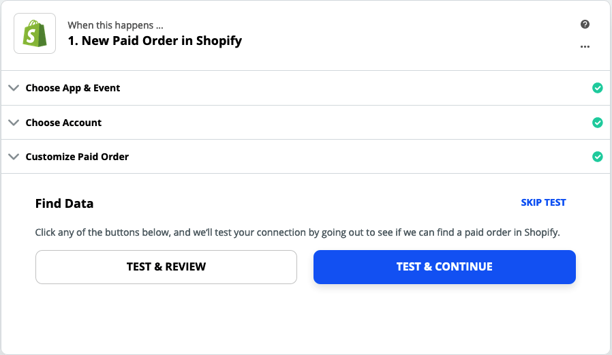Expand Customize Paid Order via its chevron
Screen dimensions: 612x355
click(x=14, y=157)
